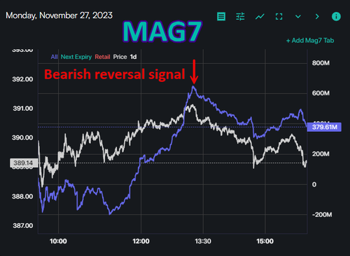Click the 391.00 price axis label
The width and height of the screenshot is (350, 256).
click(22, 109)
